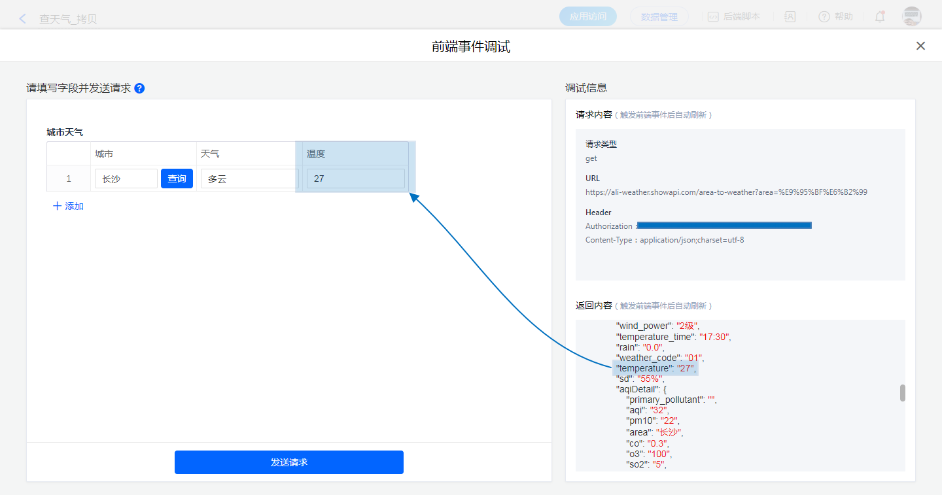Open the contacts icon in top bar

coord(790,17)
